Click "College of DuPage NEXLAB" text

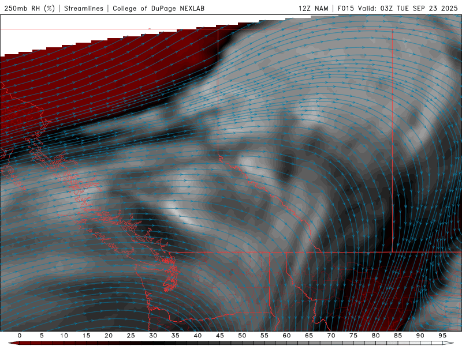158,8
